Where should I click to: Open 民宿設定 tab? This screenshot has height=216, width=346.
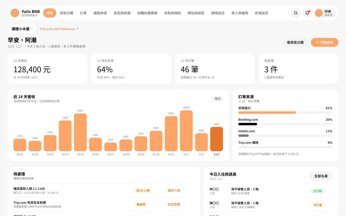(262, 13)
